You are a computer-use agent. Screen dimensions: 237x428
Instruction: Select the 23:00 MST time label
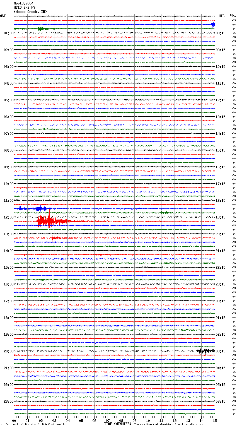9,401
